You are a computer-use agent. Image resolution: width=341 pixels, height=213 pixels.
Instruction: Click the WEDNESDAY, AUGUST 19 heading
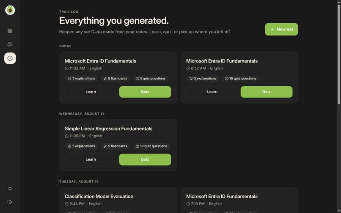[x=82, y=114]
